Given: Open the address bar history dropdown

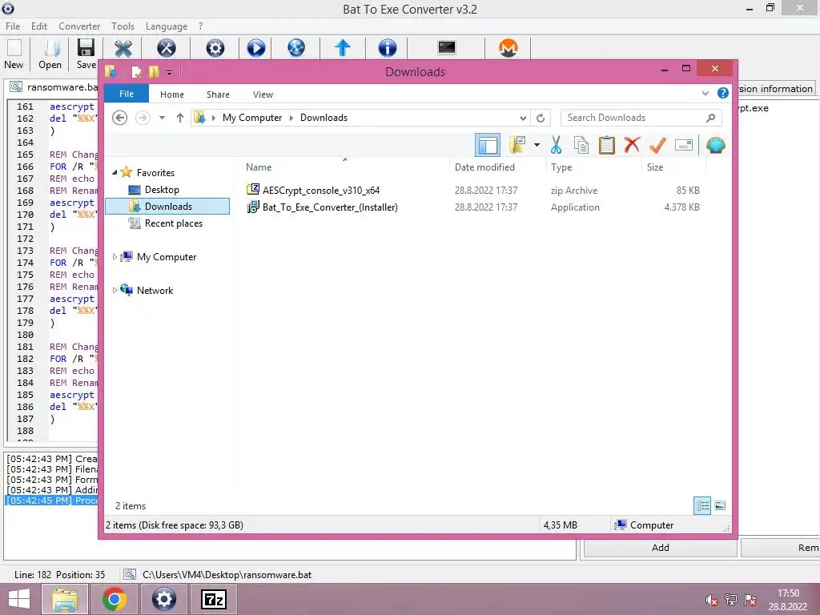Looking at the screenshot, I should click(523, 118).
